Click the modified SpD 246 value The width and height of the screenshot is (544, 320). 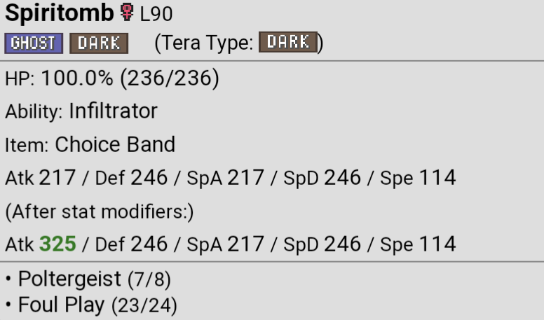[x=322, y=244]
